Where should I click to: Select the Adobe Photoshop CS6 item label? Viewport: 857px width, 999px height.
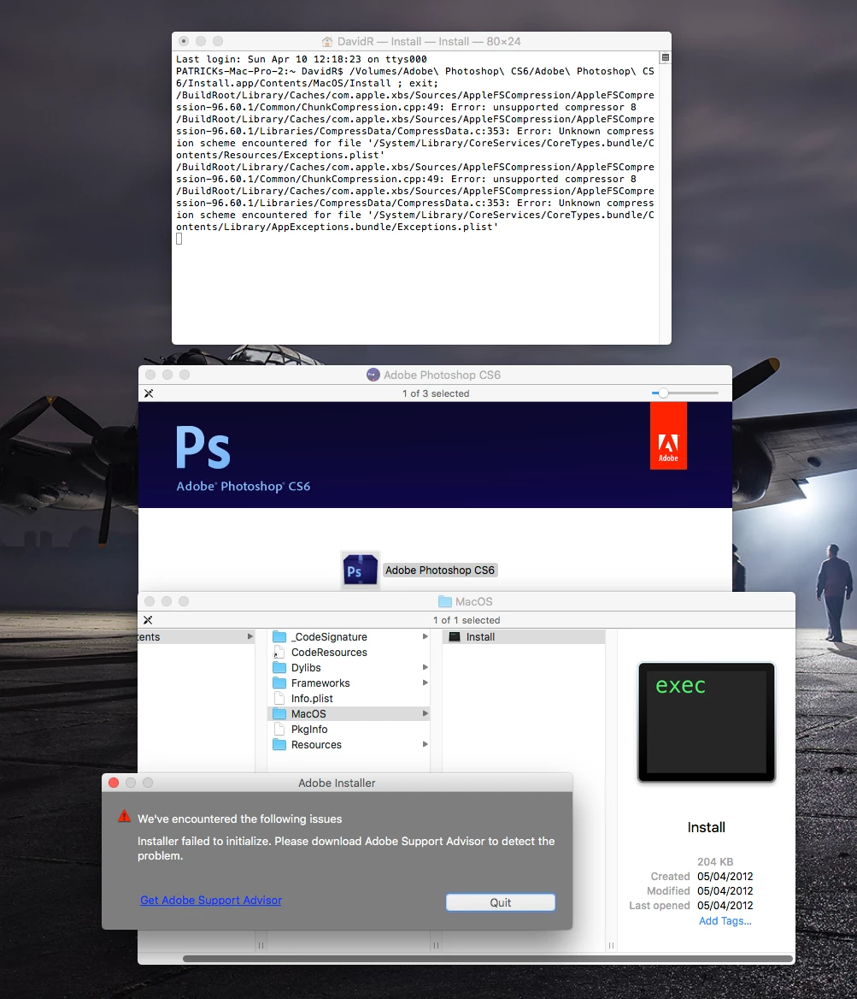click(x=440, y=570)
